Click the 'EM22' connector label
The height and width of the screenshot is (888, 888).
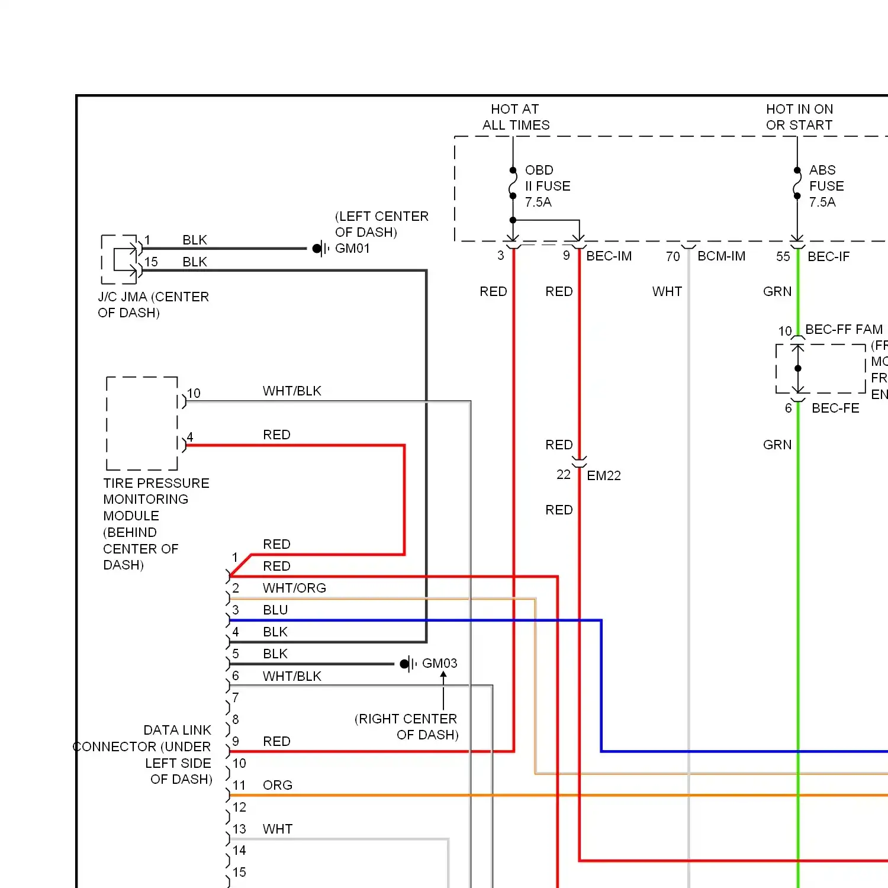(x=604, y=475)
